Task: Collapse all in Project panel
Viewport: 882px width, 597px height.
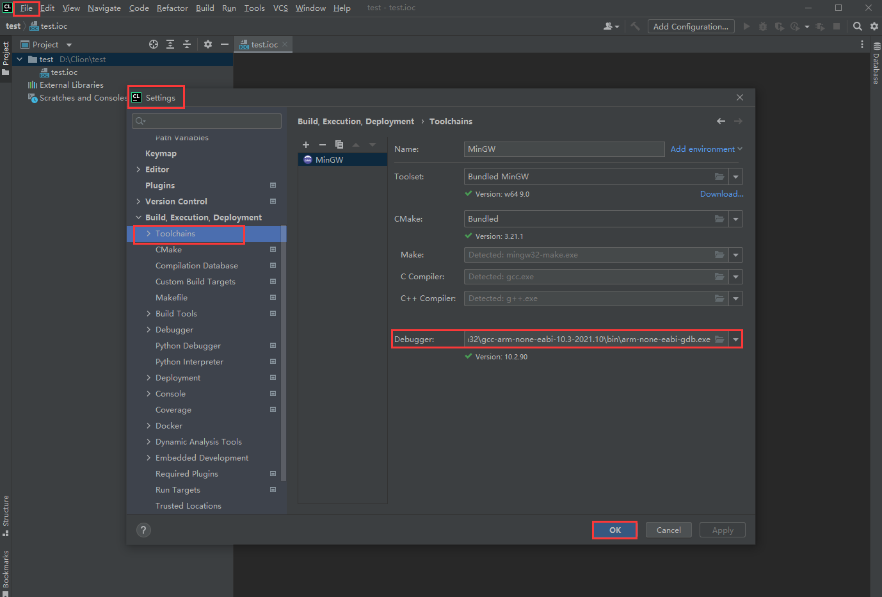Action: [x=187, y=44]
